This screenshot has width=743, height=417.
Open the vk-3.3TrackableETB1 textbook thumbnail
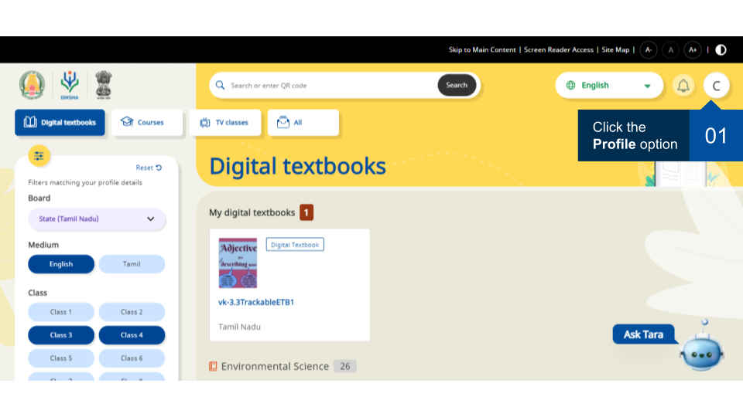click(x=238, y=263)
